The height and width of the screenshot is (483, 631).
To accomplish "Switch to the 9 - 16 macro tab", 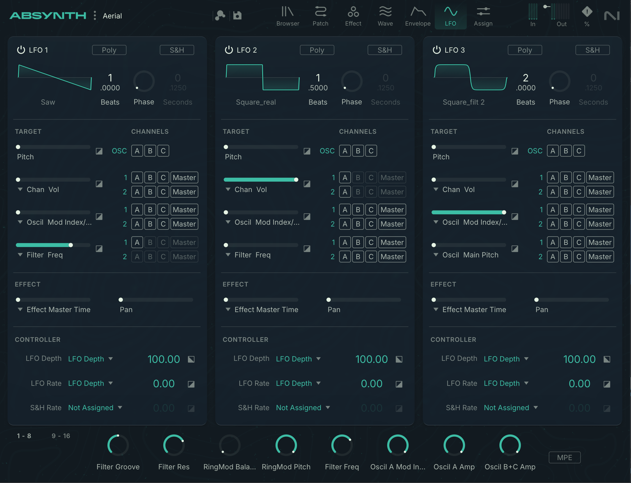I will (61, 436).
